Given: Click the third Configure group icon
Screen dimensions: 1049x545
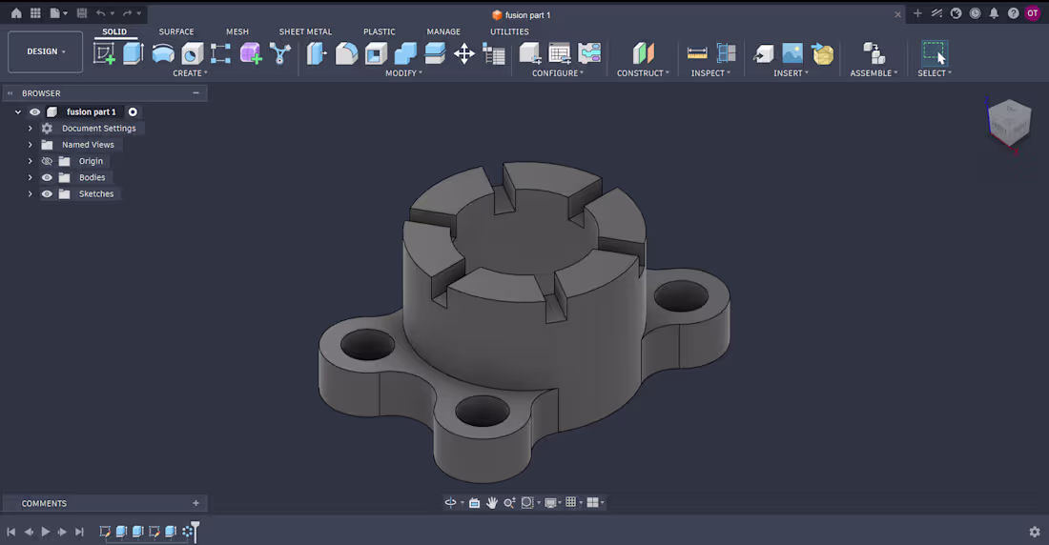Looking at the screenshot, I should 589,53.
